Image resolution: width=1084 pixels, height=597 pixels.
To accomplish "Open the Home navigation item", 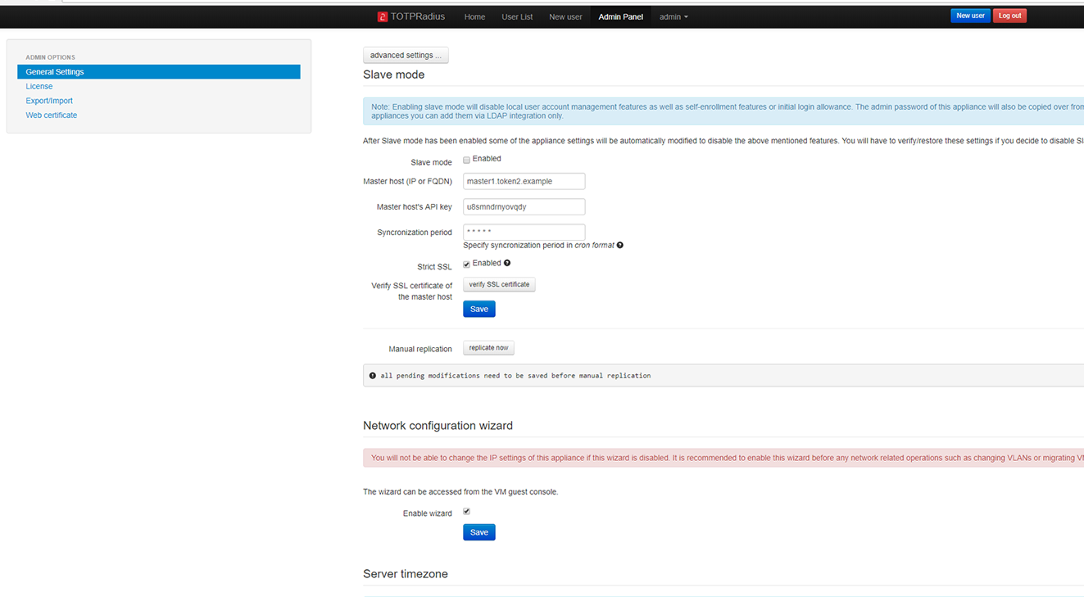I will coord(474,16).
